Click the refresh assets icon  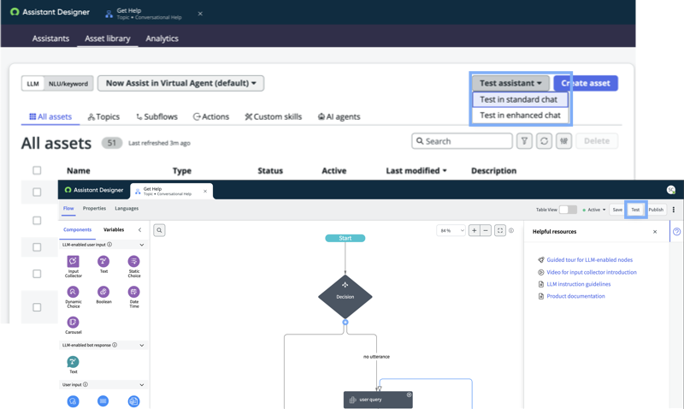(x=544, y=141)
